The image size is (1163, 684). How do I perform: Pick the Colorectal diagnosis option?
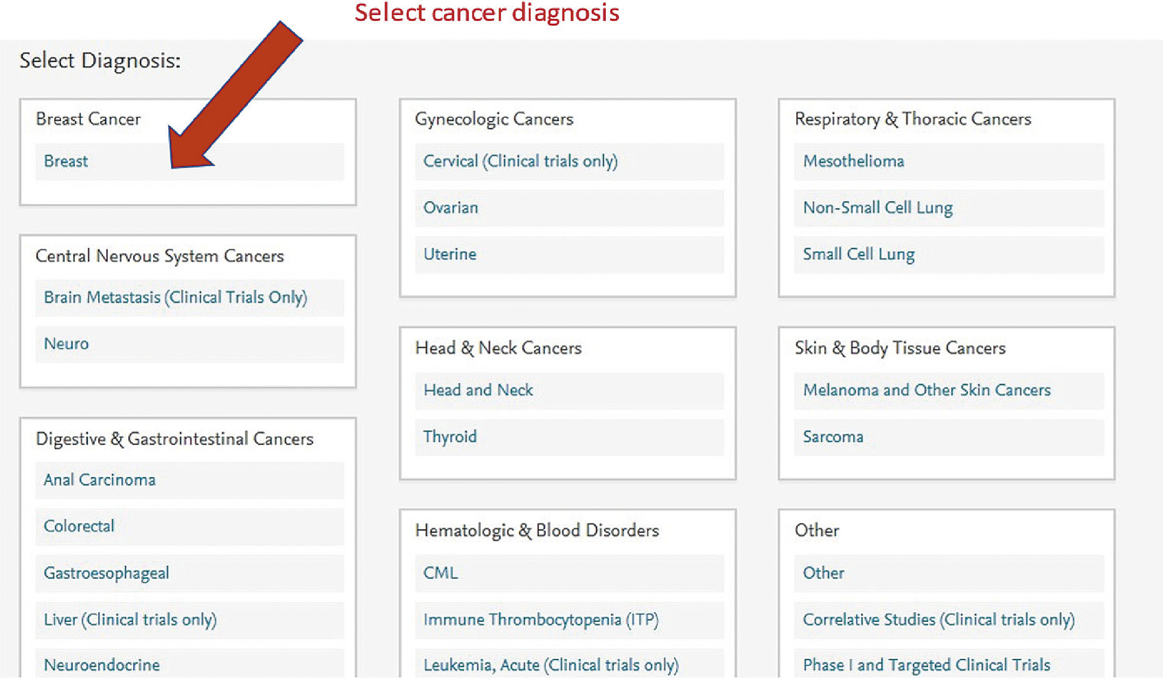[79, 527]
